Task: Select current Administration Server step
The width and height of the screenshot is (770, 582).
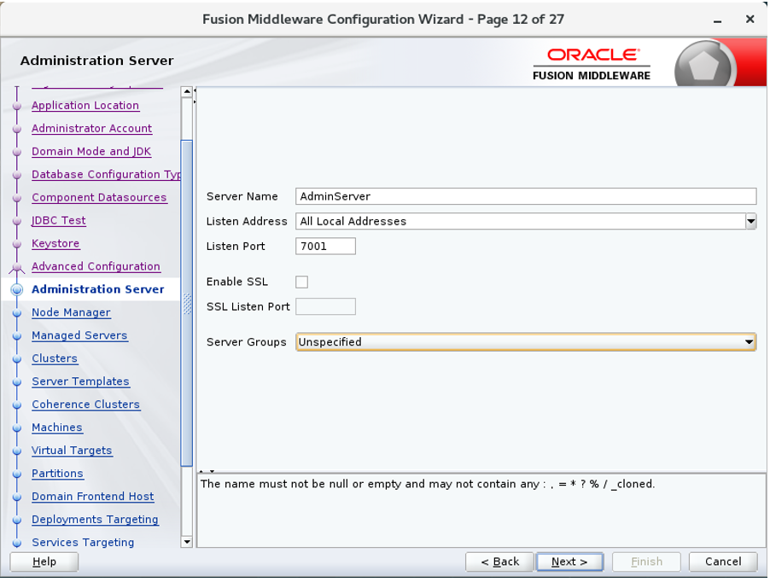Action: (97, 289)
